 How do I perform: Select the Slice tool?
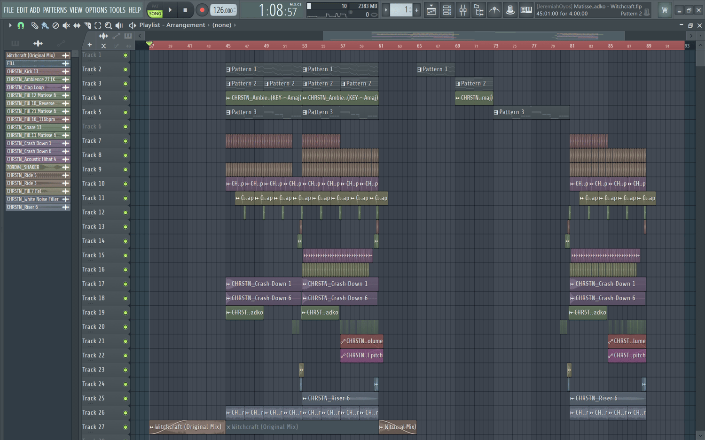87,25
